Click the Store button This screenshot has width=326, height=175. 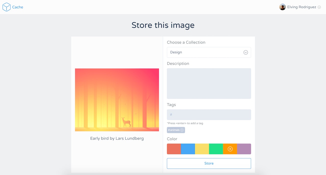(x=209, y=164)
